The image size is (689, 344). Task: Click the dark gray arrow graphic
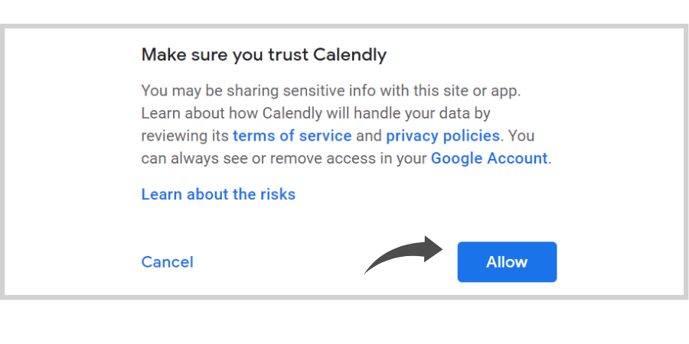403,255
